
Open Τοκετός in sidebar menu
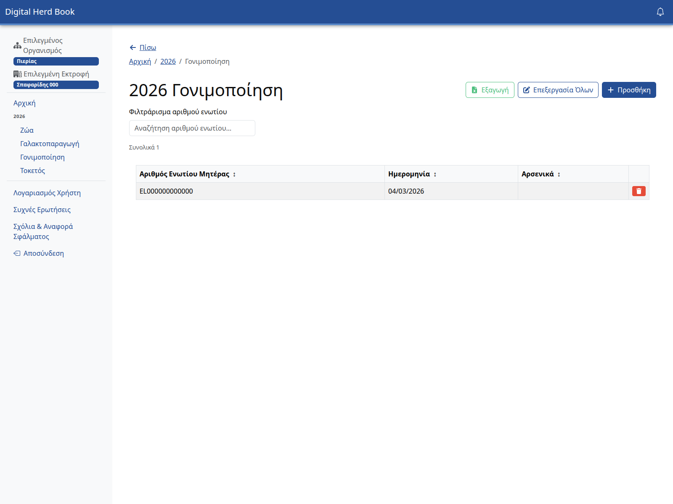[x=32, y=171]
